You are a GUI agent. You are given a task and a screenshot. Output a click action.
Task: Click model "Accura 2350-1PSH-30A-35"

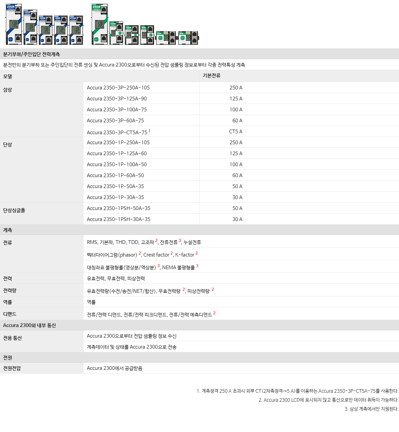pyautogui.click(x=119, y=219)
